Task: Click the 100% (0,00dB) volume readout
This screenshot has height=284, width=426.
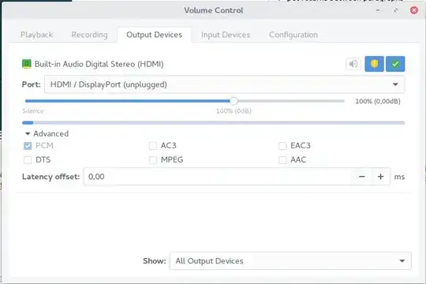Action: click(x=378, y=101)
